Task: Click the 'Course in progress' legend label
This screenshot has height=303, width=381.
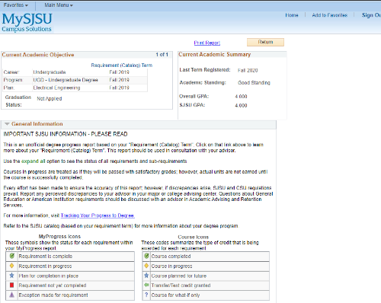Action: point(171,266)
